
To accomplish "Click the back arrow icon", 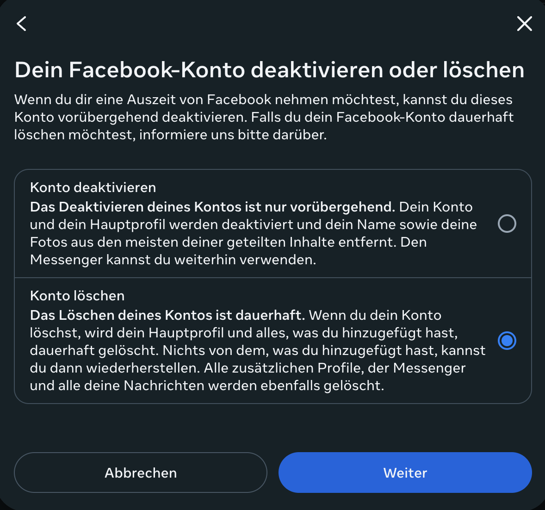I will tap(21, 24).
